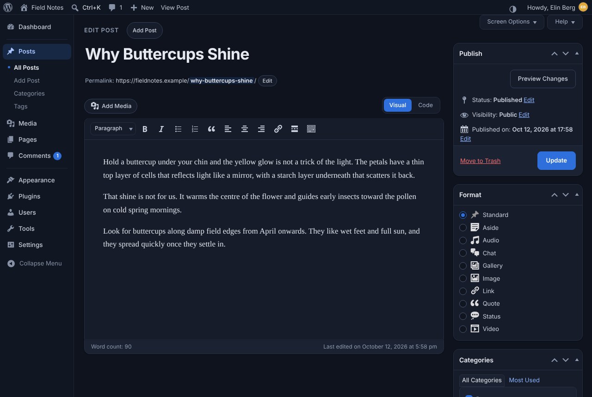592x397 pixels.
Task: Choose the Gallery post format
Action: pos(463,266)
